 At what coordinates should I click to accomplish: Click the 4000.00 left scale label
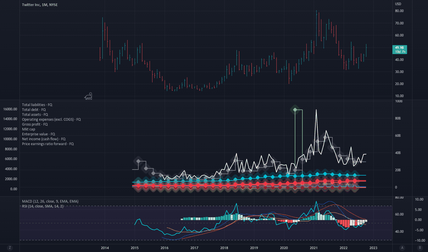click(x=11, y=169)
